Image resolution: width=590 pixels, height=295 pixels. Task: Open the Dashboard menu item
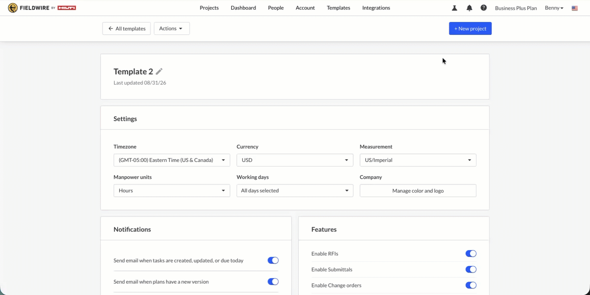tap(243, 8)
